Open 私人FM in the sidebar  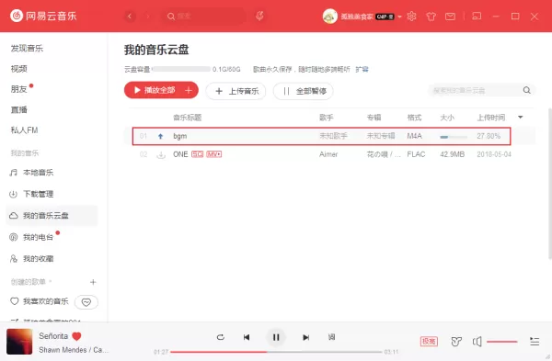point(24,130)
